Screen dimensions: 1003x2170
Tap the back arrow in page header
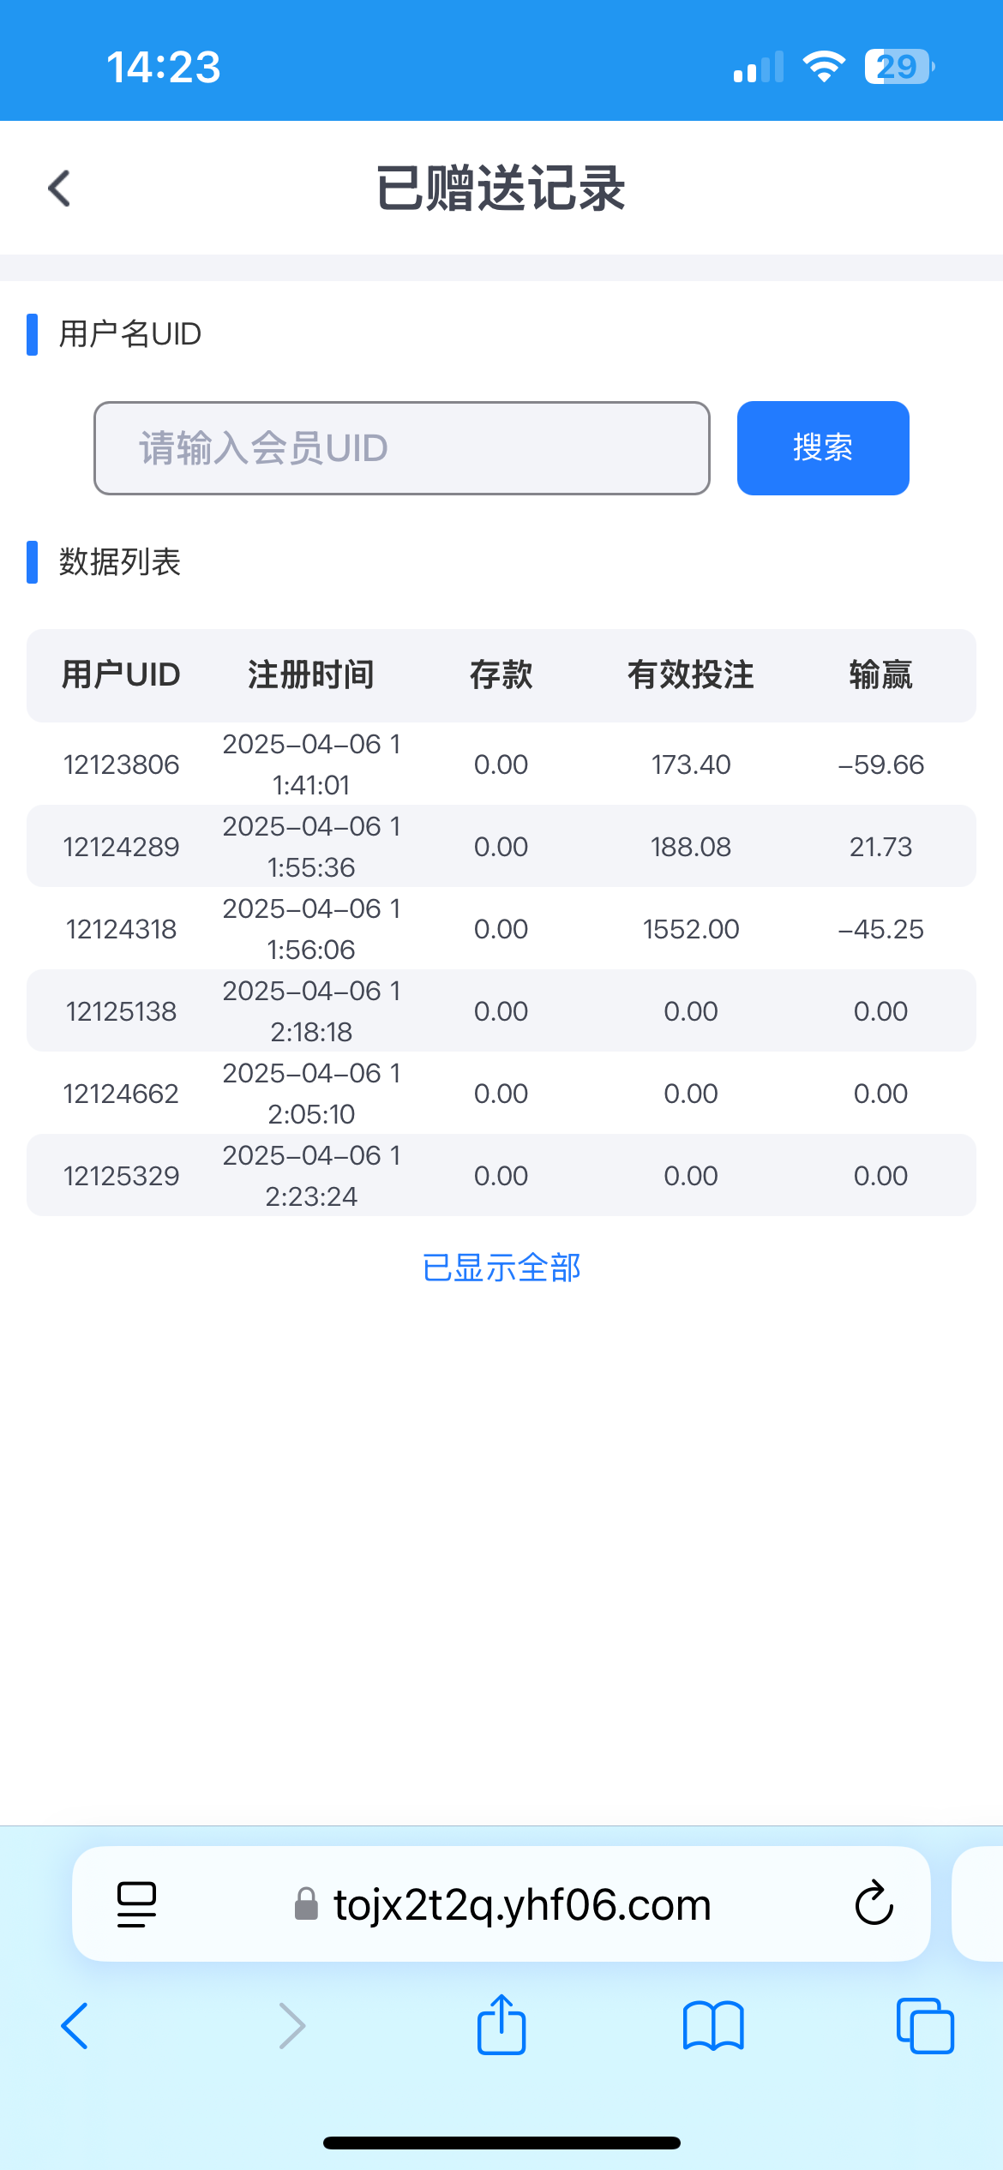[x=59, y=189]
